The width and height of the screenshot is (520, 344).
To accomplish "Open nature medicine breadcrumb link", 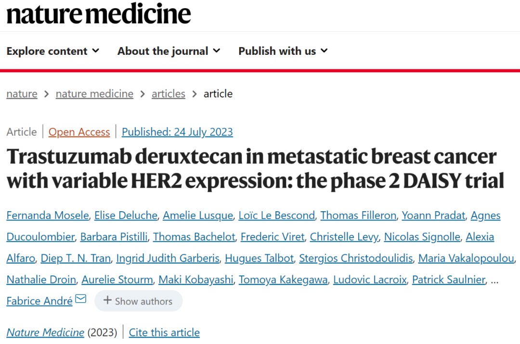I will [x=94, y=94].
